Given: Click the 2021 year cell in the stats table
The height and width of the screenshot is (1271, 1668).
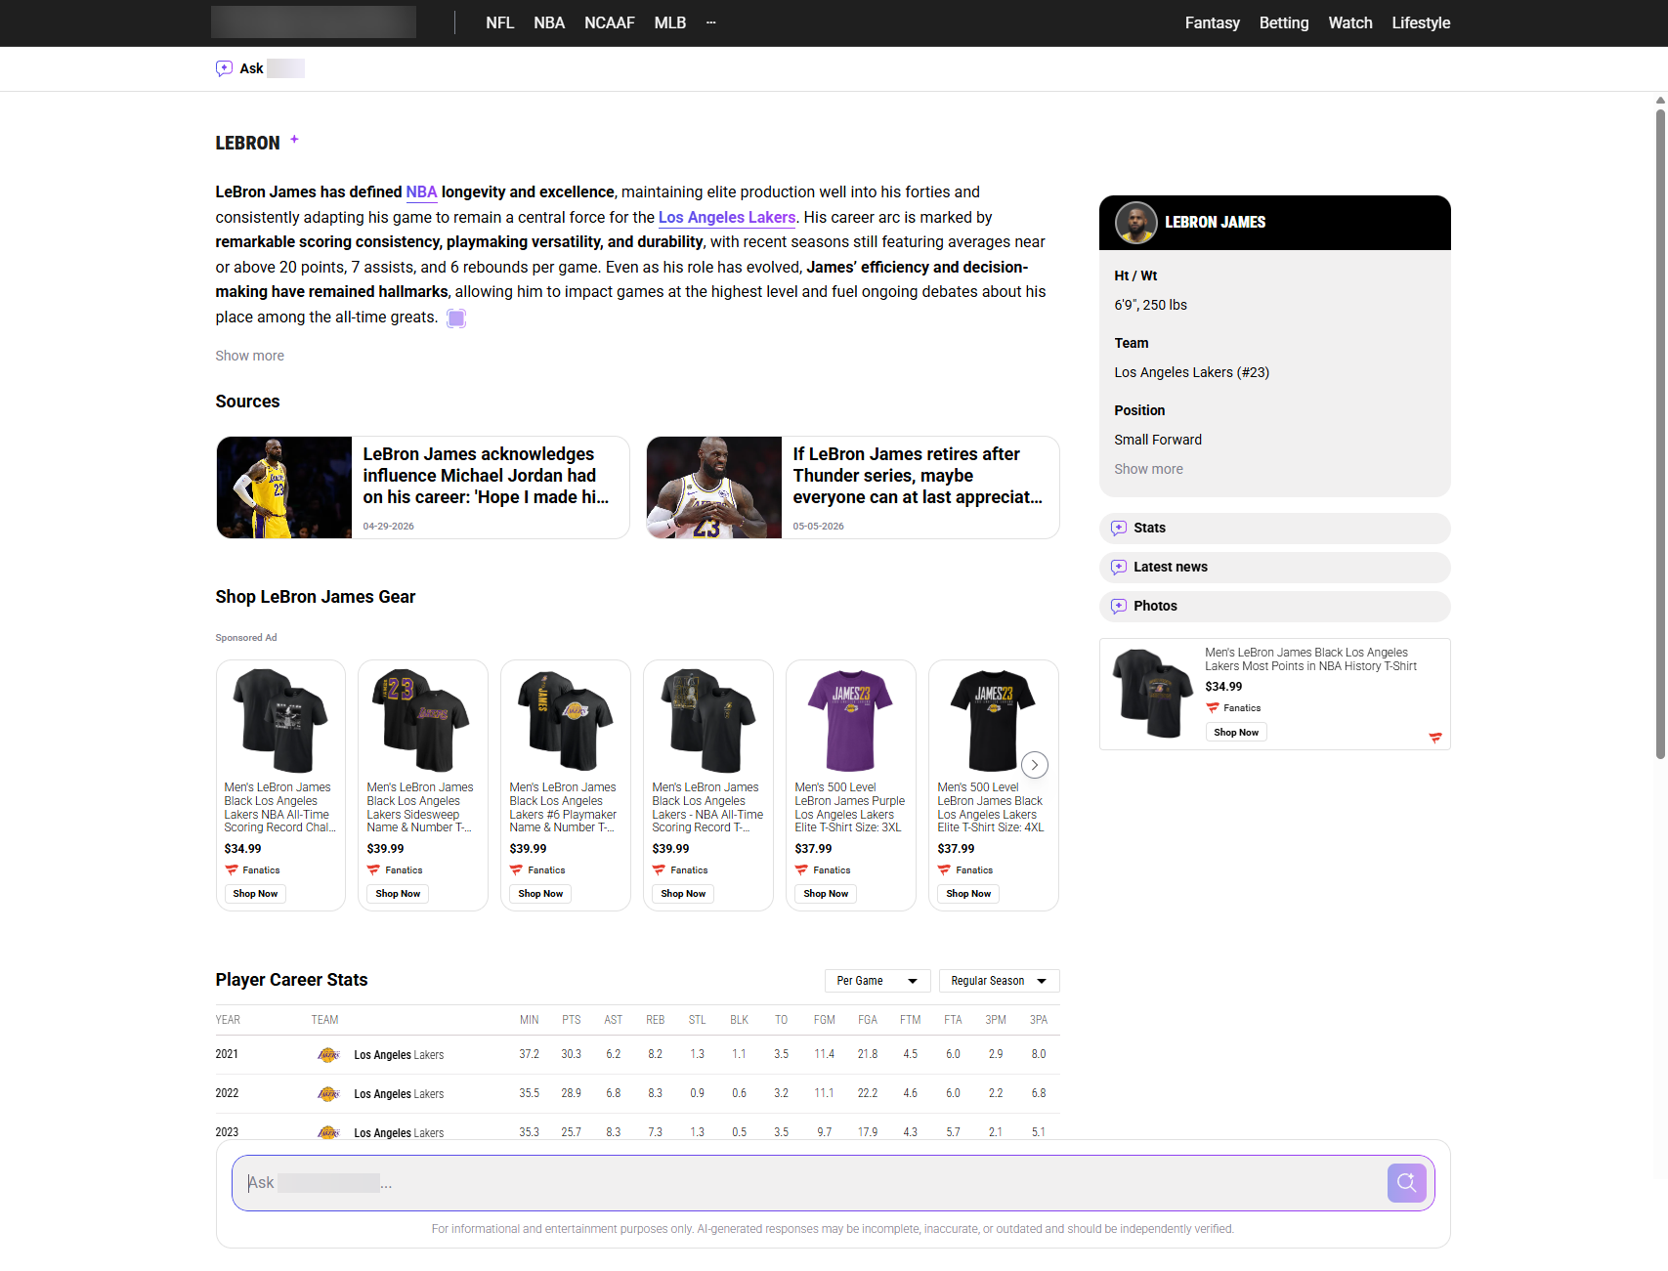Looking at the screenshot, I should click(227, 1054).
